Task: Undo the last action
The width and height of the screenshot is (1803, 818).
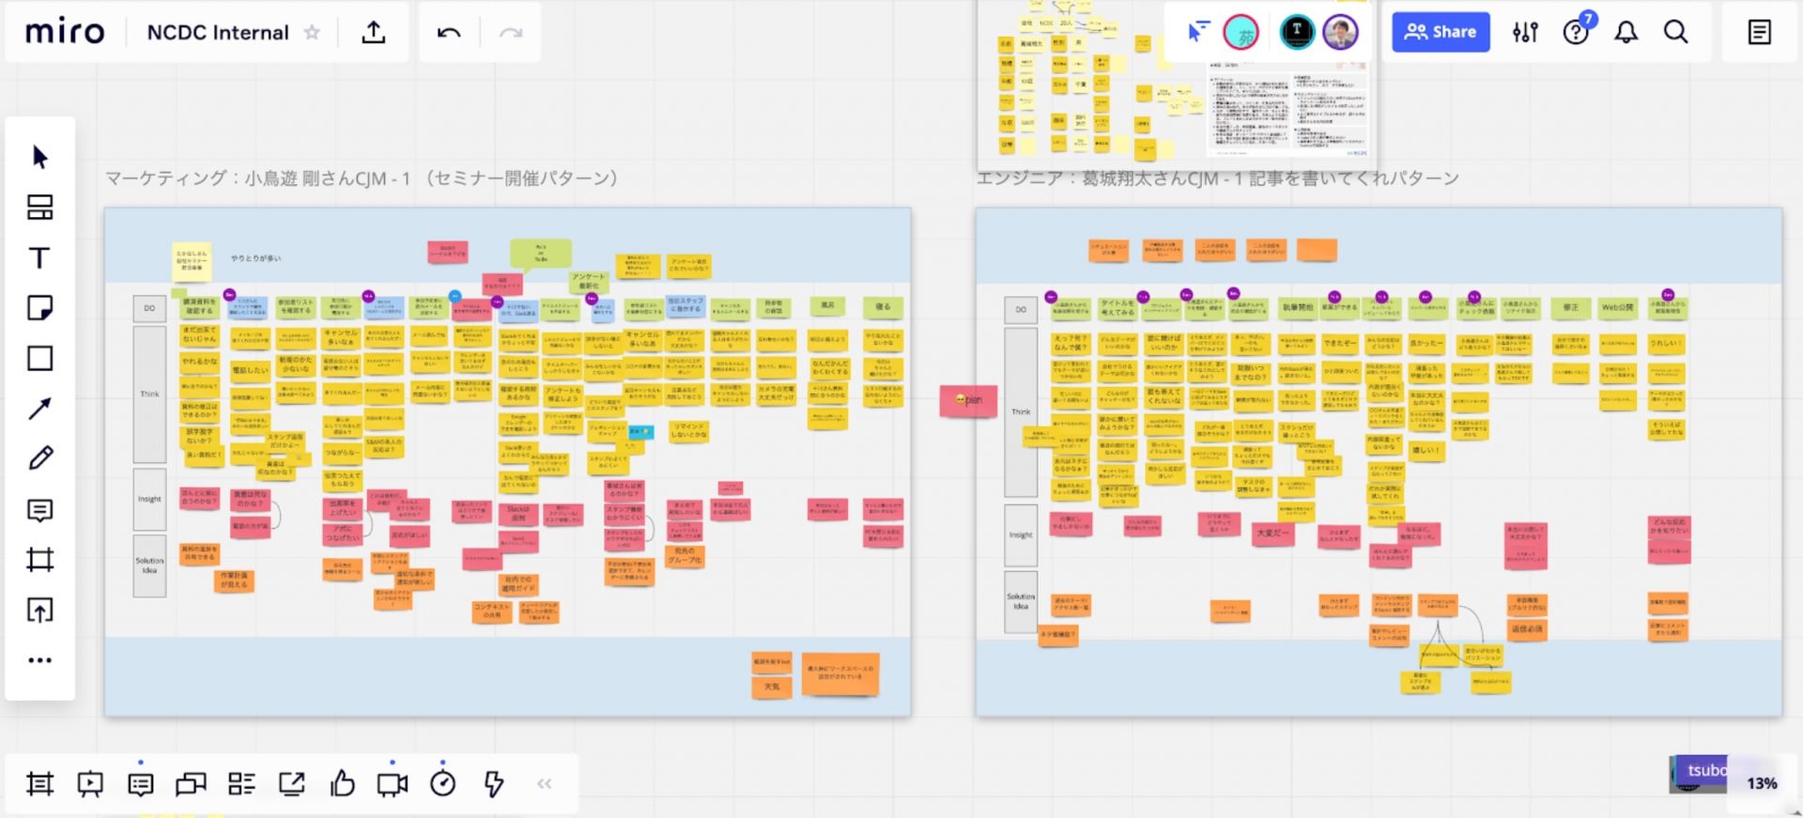Action: click(x=449, y=33)
